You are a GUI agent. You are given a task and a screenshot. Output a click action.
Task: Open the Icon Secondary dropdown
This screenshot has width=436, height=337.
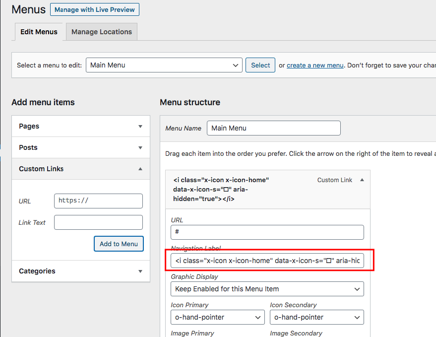click(317, 317)
